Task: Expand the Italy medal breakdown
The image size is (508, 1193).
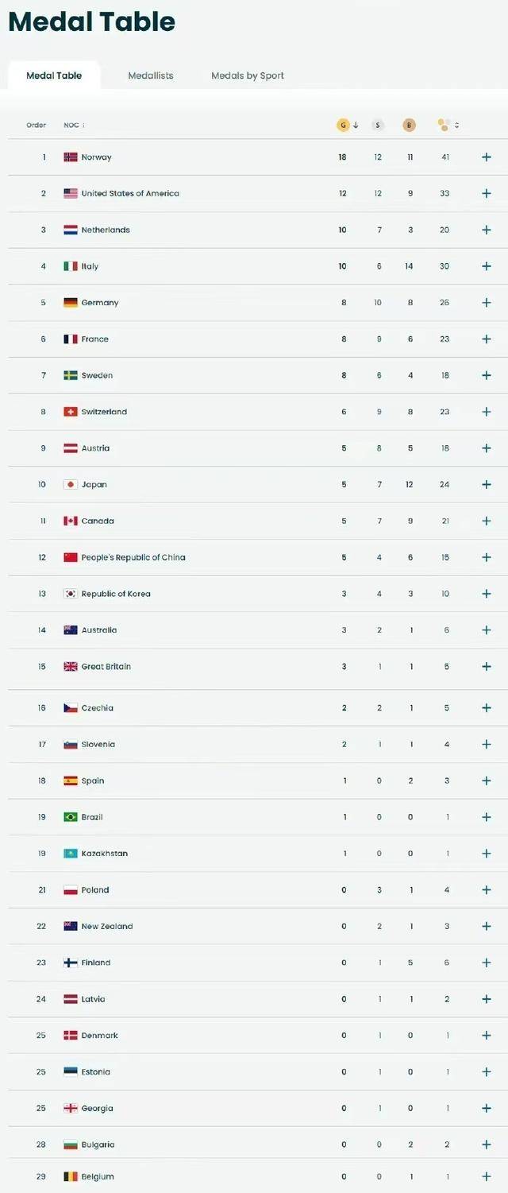Action: click(x=487, y=266)
